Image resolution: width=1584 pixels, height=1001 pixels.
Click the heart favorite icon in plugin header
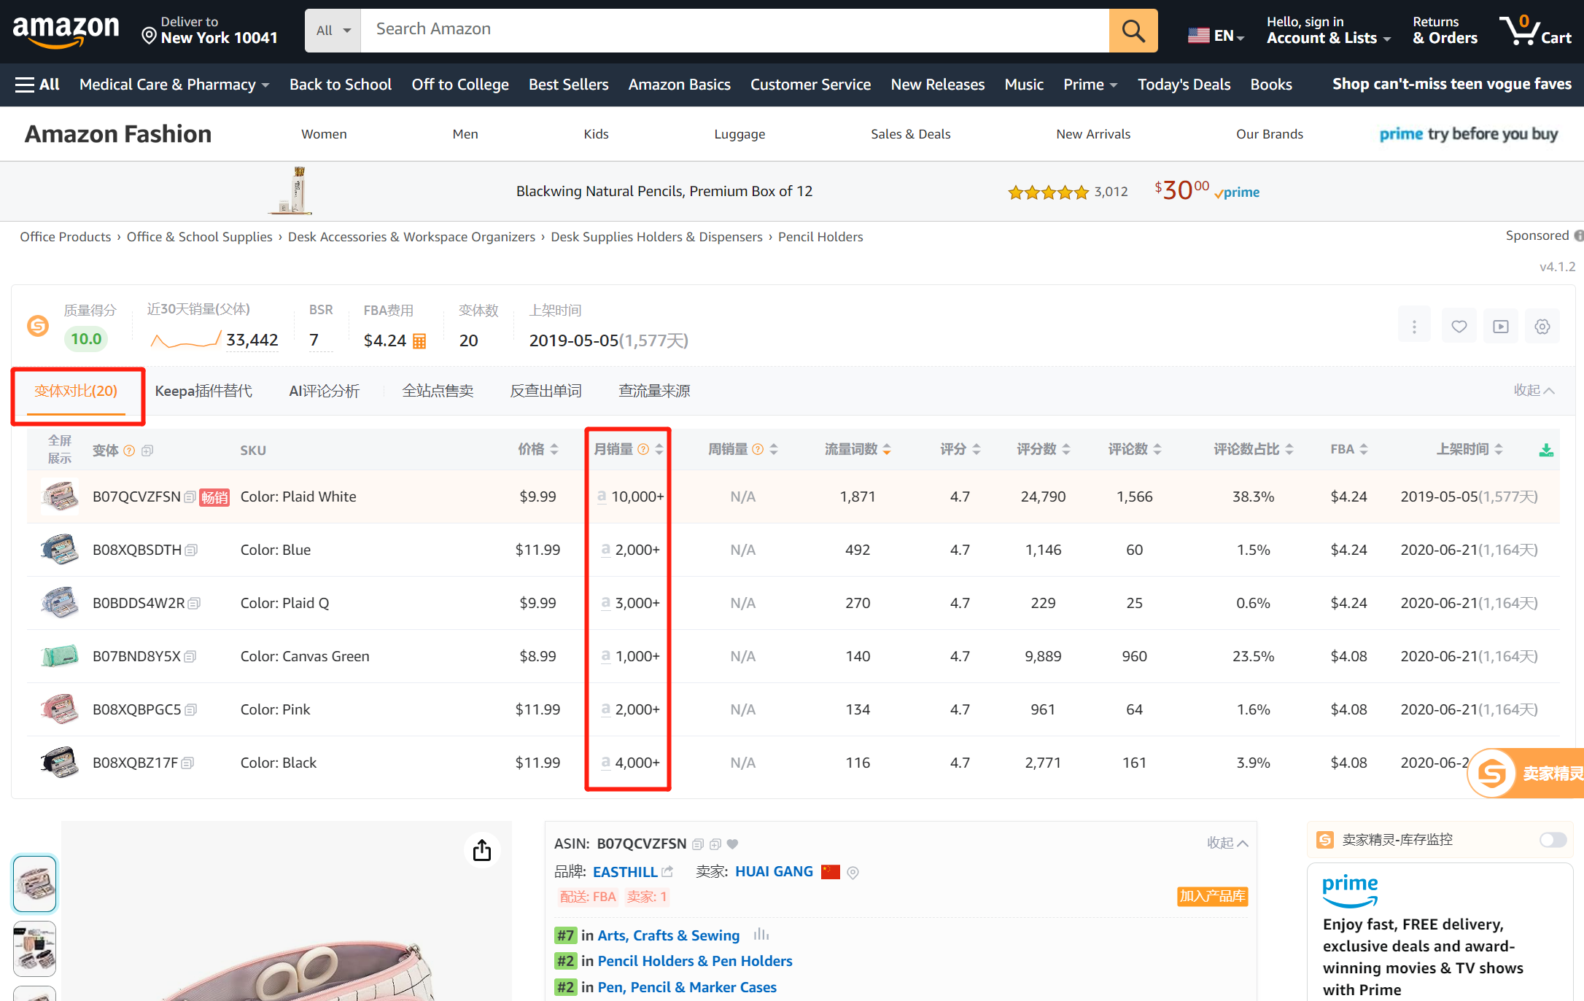pos(1459,327)
